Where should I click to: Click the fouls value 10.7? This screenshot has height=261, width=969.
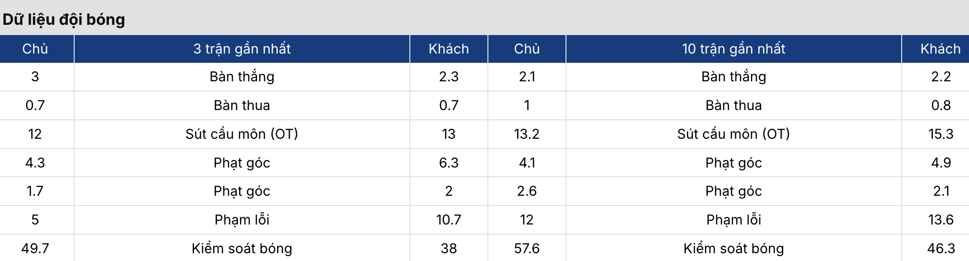pyautogui.click(x=449, y=220)
